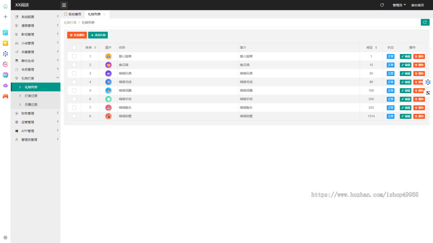Click the floating translate icon on right edge
Screen dimensions: 433x243
[428, 93]
